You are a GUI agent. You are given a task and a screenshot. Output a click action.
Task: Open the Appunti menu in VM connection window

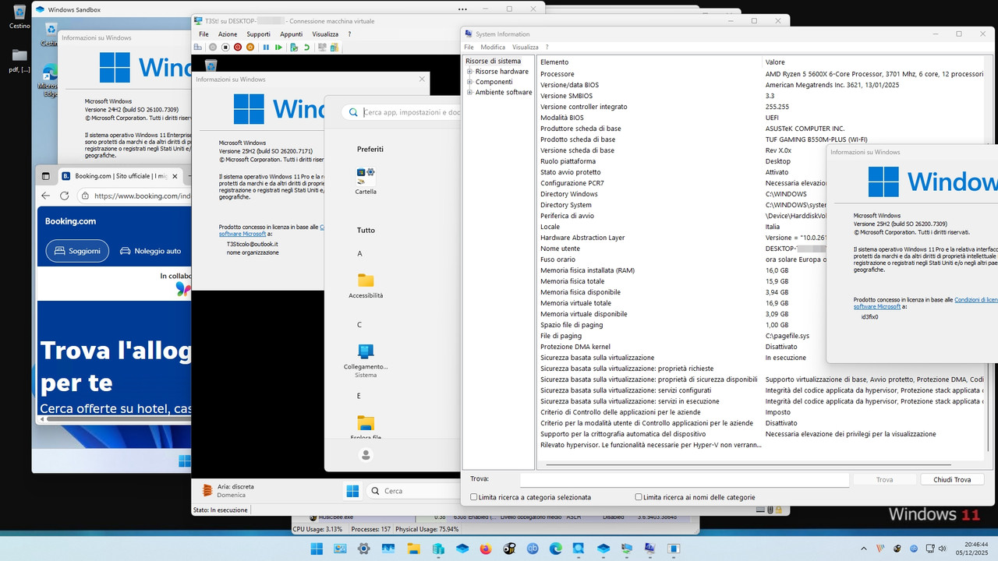(x=292, y=34)
